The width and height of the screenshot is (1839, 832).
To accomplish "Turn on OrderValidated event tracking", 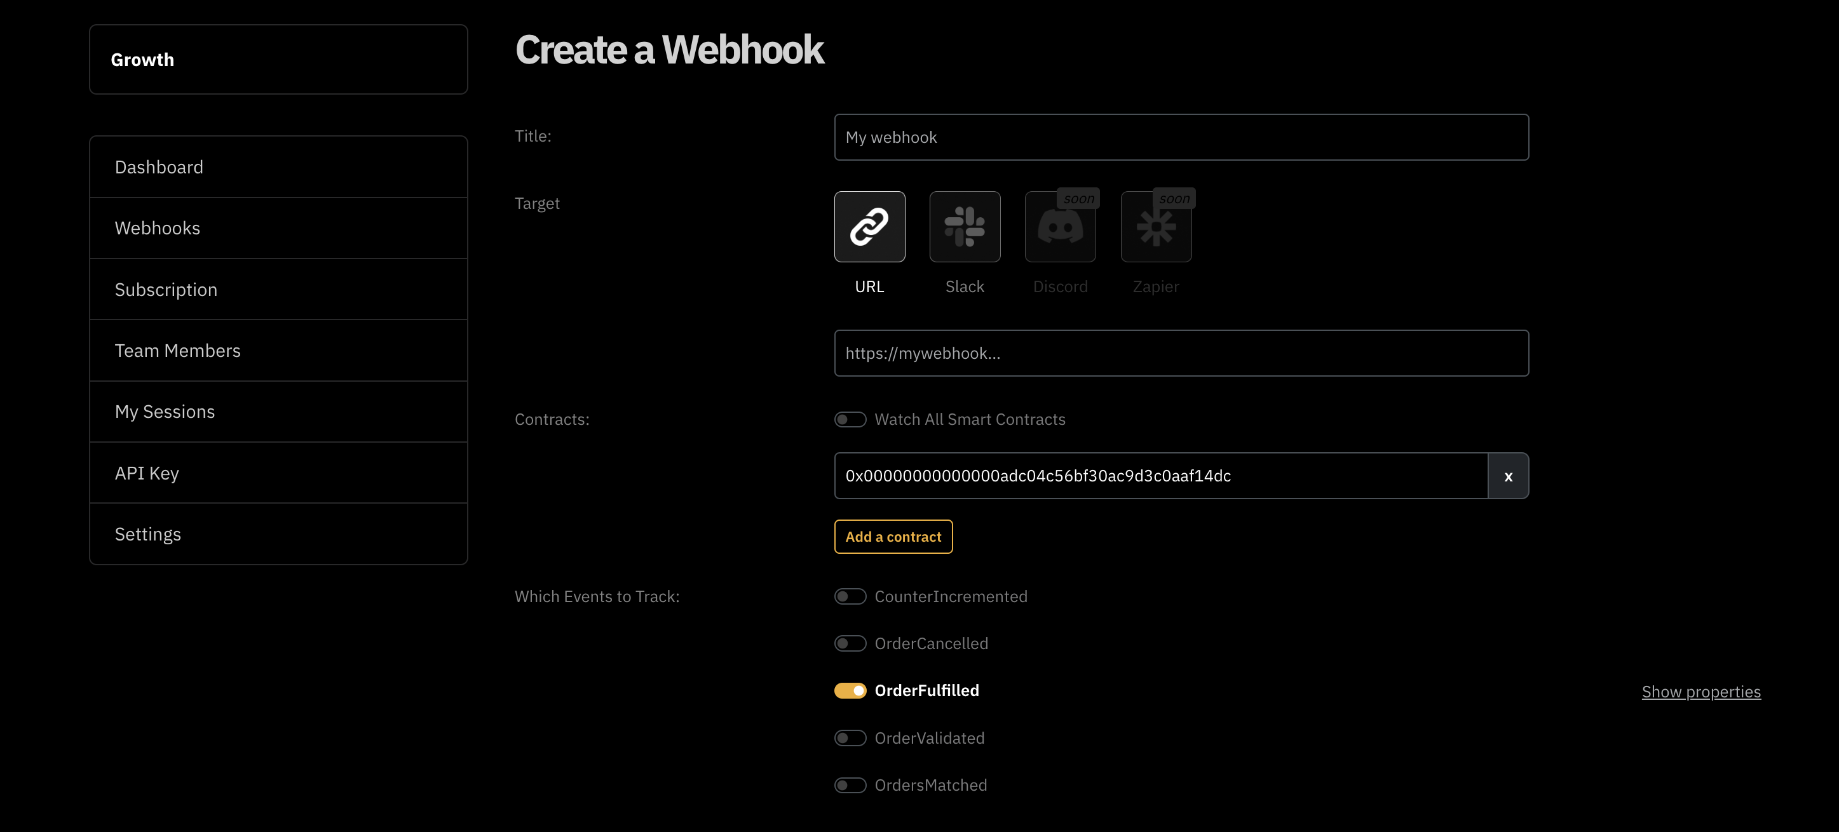I will [x=850, y=738].
